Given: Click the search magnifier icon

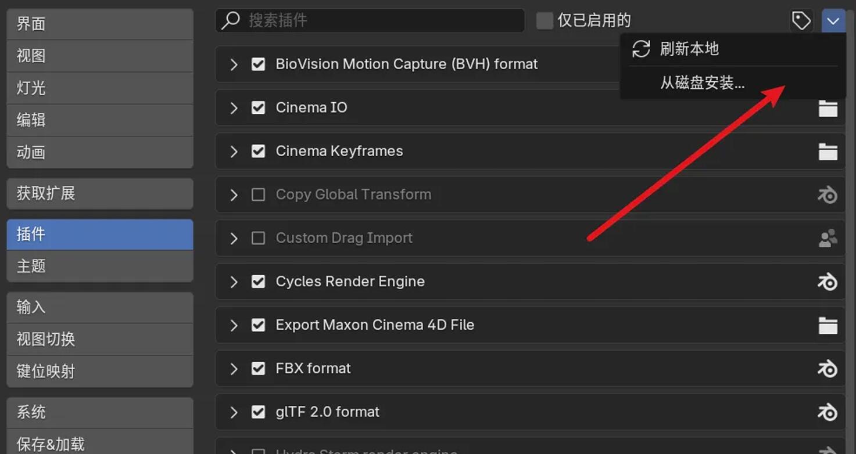Looking at the screenshot, I should [230, 20].
